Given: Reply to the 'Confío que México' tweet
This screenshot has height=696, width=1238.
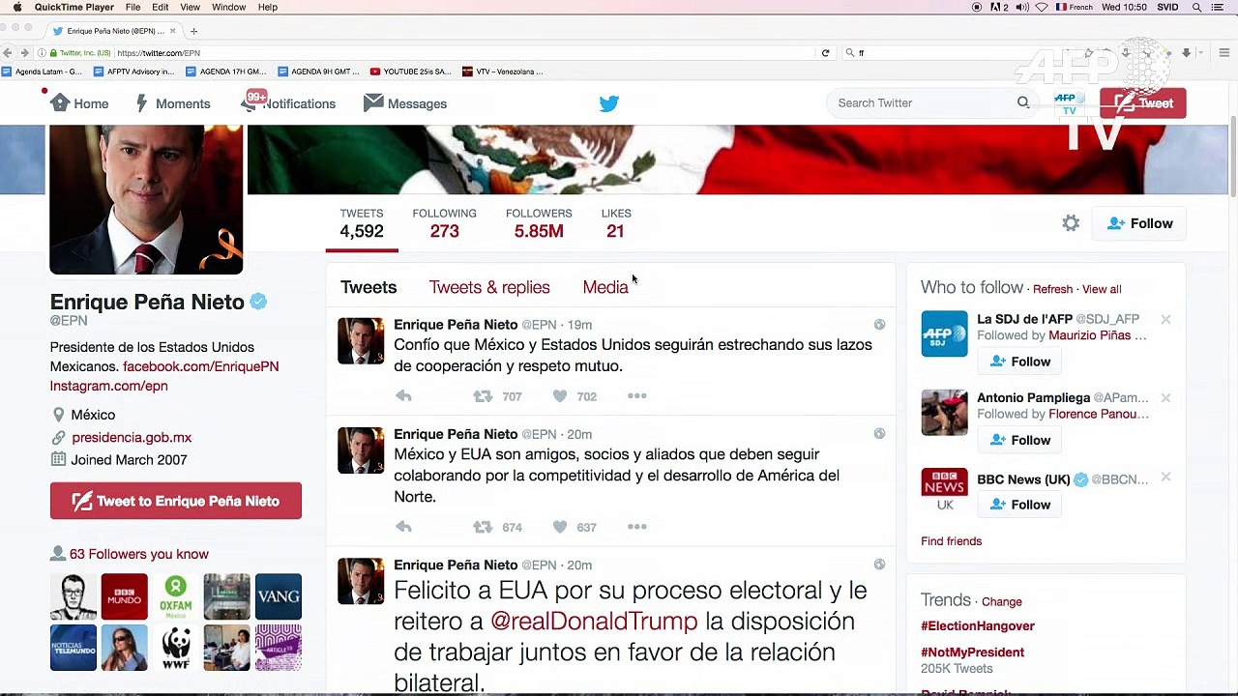Looking at the screenshot, I should (403, 396).
